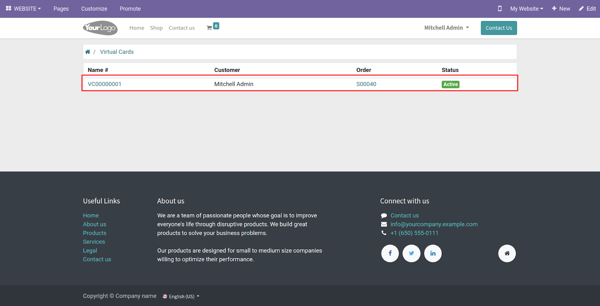
Task: Expand the Mitchell Admin user dropdown
Action: click(x=447, y=28)
